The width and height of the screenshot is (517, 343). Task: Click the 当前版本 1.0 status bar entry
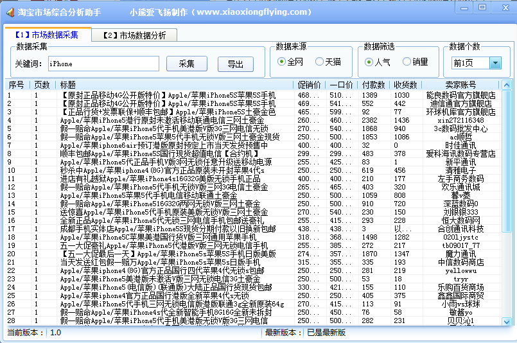point(34,333)
